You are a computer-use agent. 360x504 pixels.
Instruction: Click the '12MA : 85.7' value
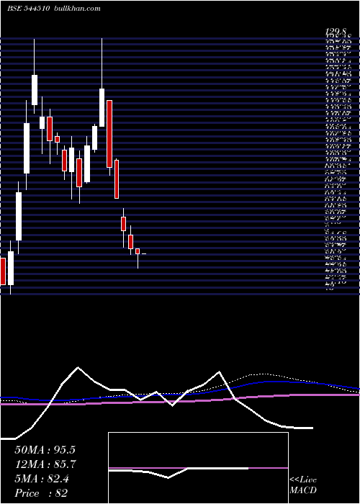click(x=45, y=464)
